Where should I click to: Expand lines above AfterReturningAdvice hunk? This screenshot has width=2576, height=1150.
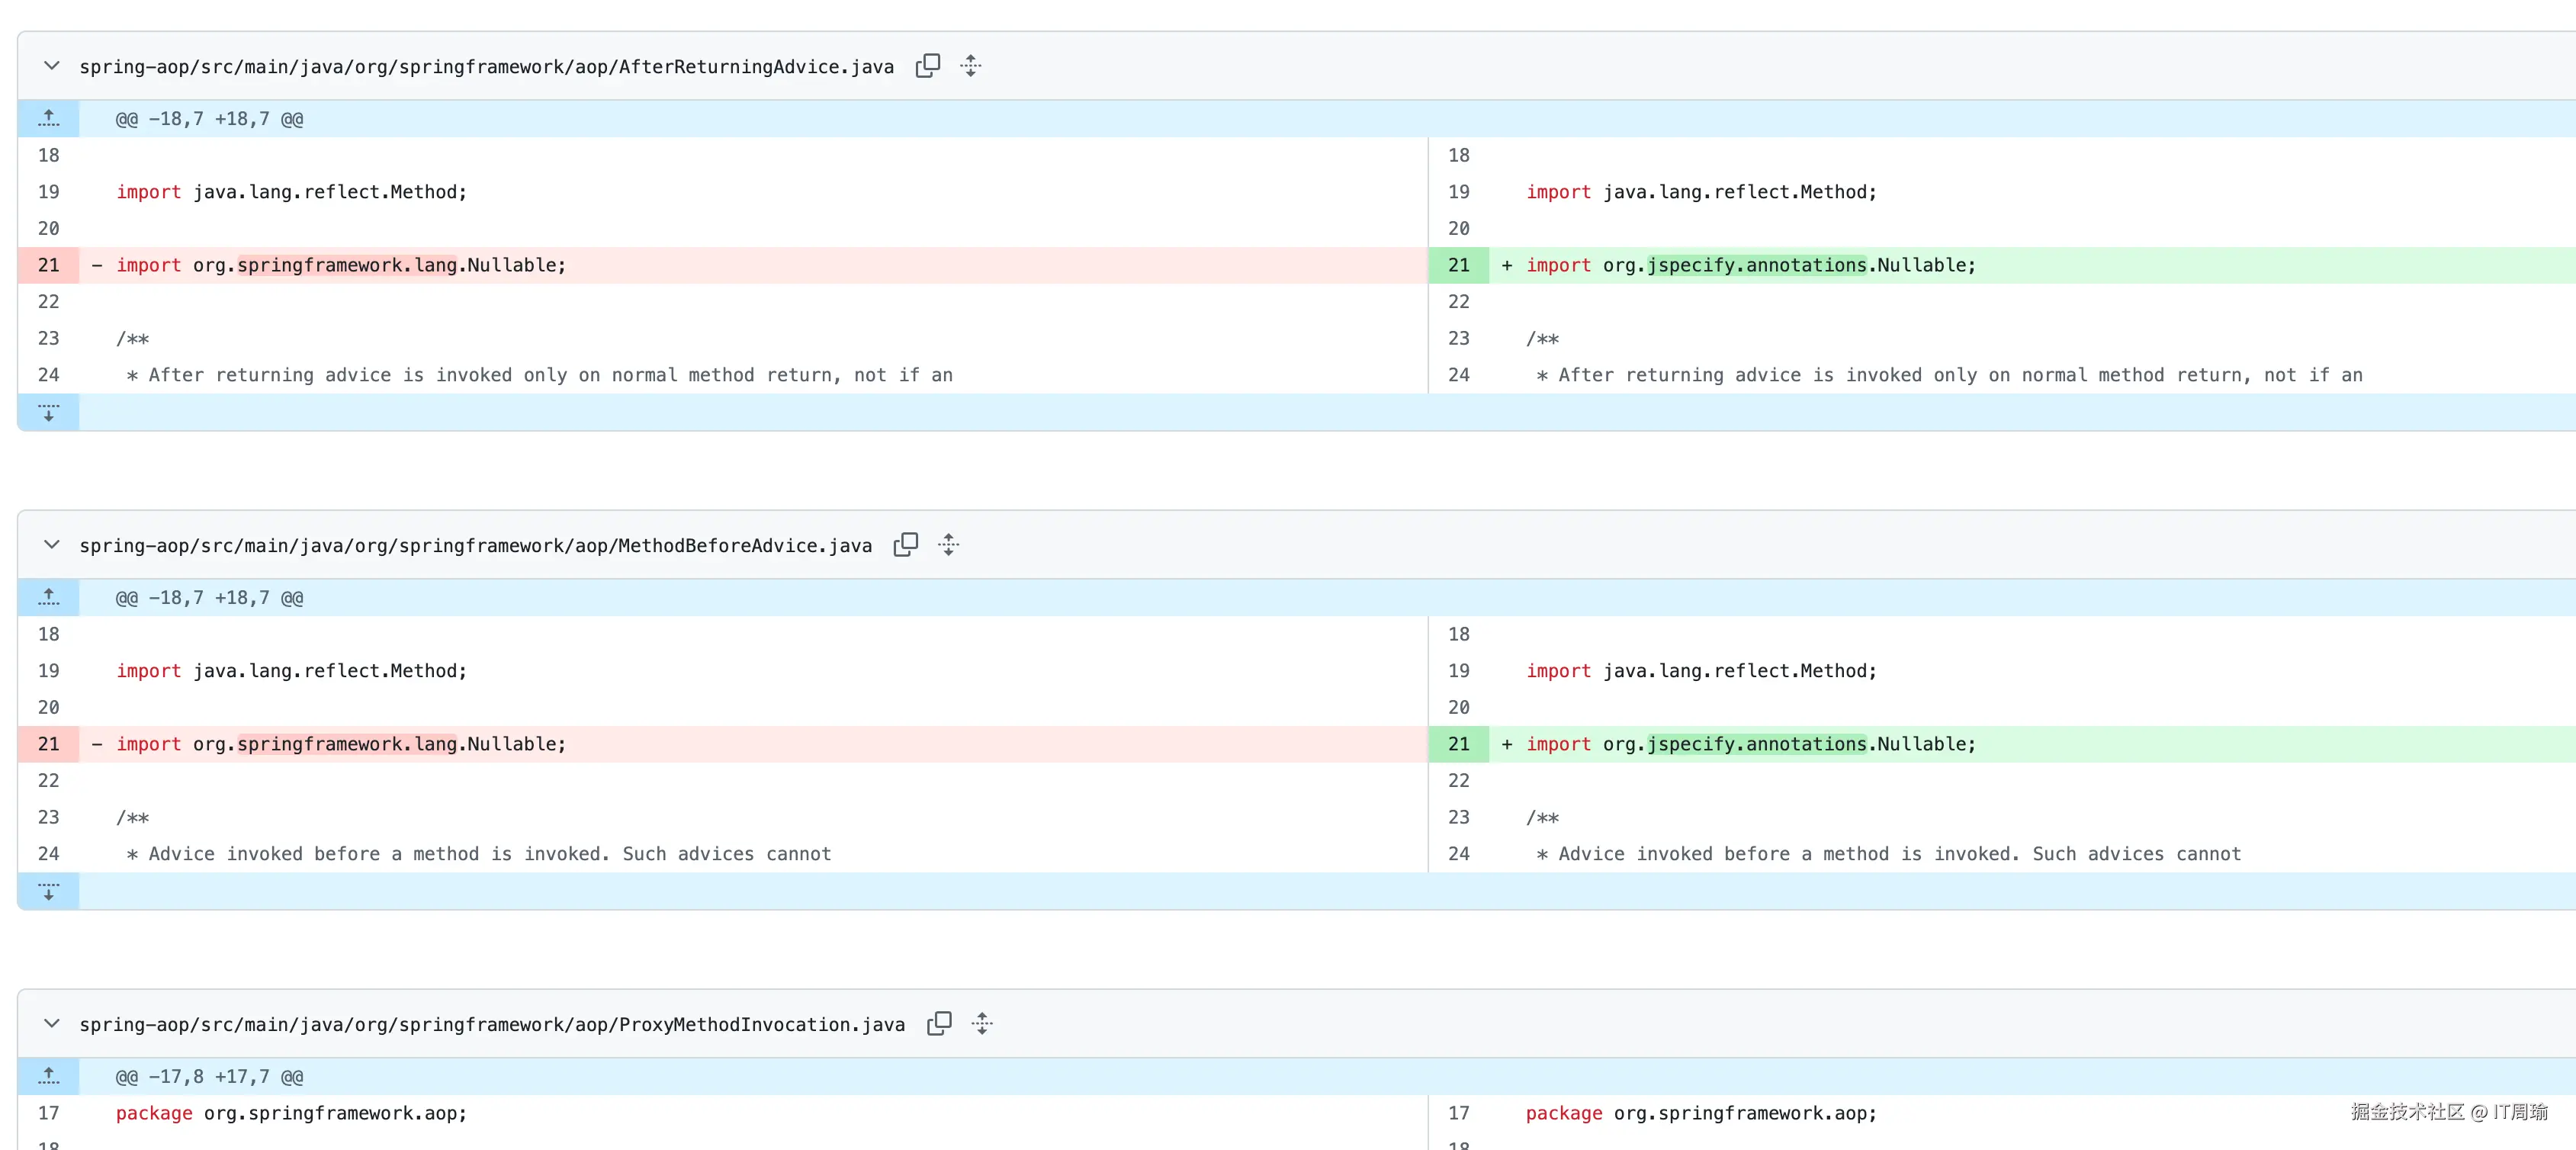pyautogui.click(x=48, y=119)
